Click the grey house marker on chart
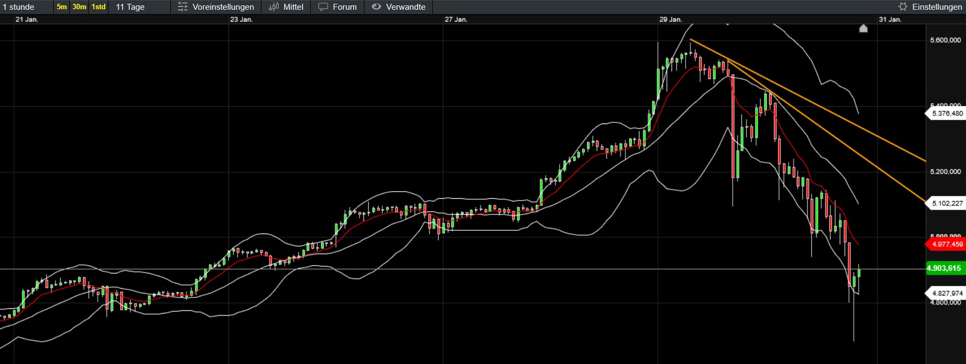966x364 pixels. 863,28
